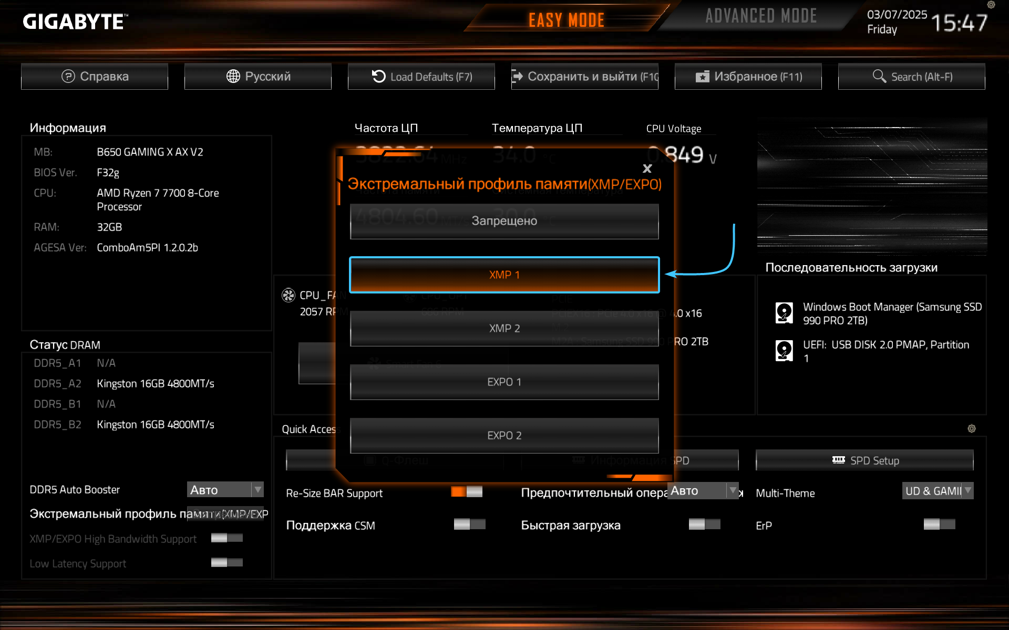Click BIOS version F32g text
Screen dimensions: 1009x630
pyautogui.click(x=108, y=173)
